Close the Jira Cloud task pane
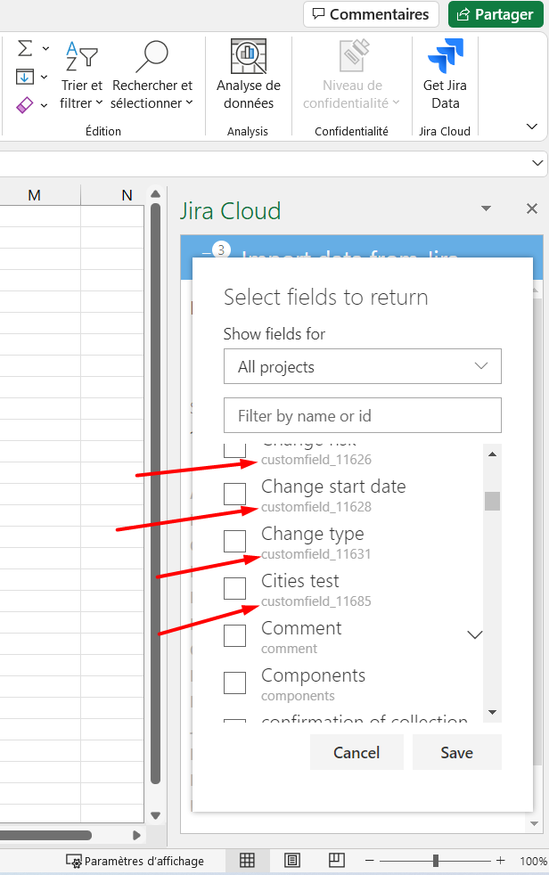Screen dimensions: 549x875 (532, 209)
